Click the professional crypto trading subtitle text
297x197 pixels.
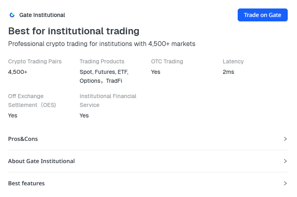tap(102, 44)
